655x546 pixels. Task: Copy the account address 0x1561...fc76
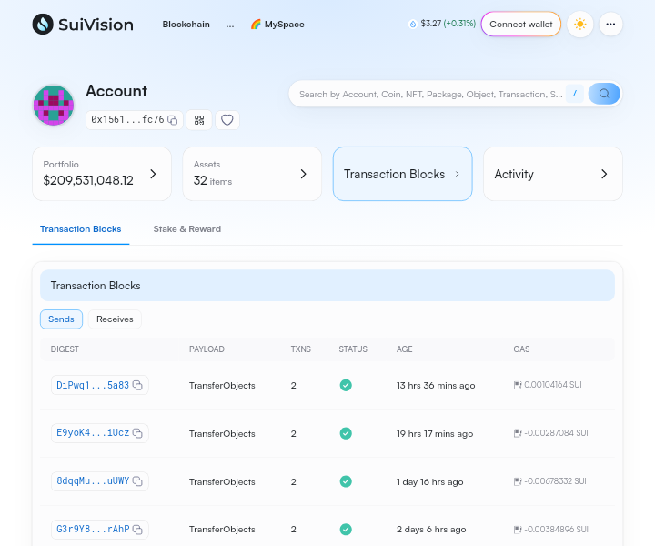pos(173,120)
